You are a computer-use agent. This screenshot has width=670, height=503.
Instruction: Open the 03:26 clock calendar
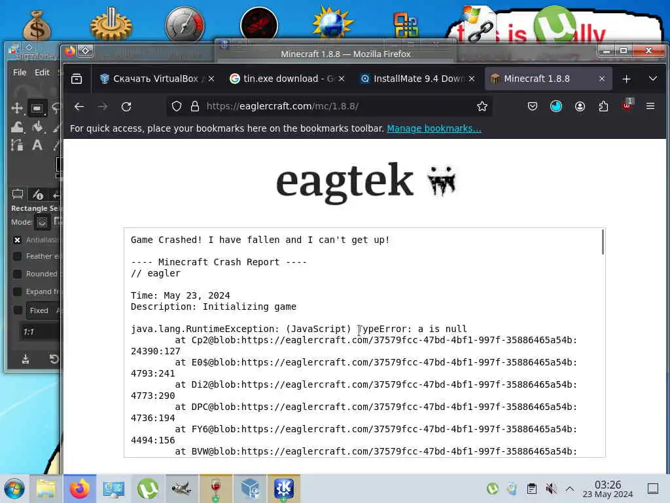click(608, 489)
